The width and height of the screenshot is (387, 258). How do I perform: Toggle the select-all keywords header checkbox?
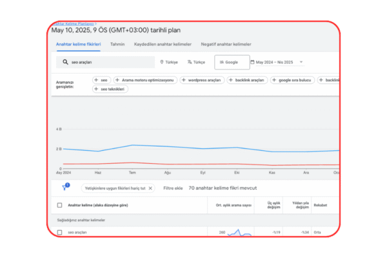60,205
